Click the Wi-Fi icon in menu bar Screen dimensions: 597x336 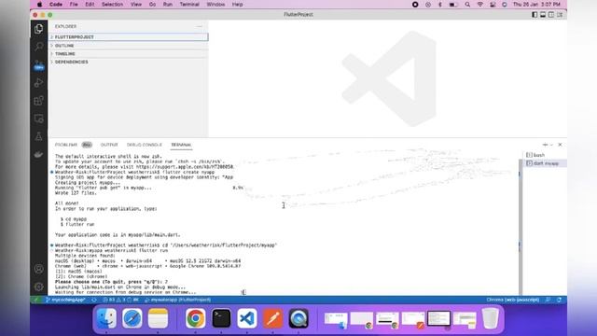click(480, 5)
